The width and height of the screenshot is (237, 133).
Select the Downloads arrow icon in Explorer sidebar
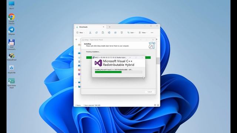click(79, 57)
